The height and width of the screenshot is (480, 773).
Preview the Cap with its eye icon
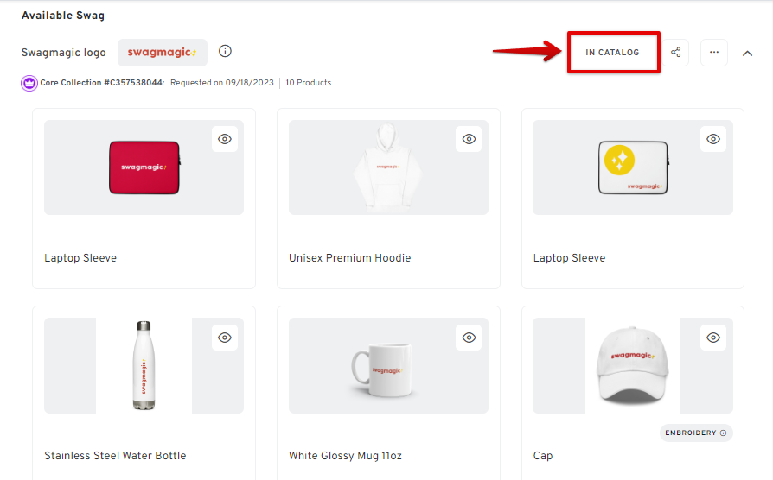713,338
